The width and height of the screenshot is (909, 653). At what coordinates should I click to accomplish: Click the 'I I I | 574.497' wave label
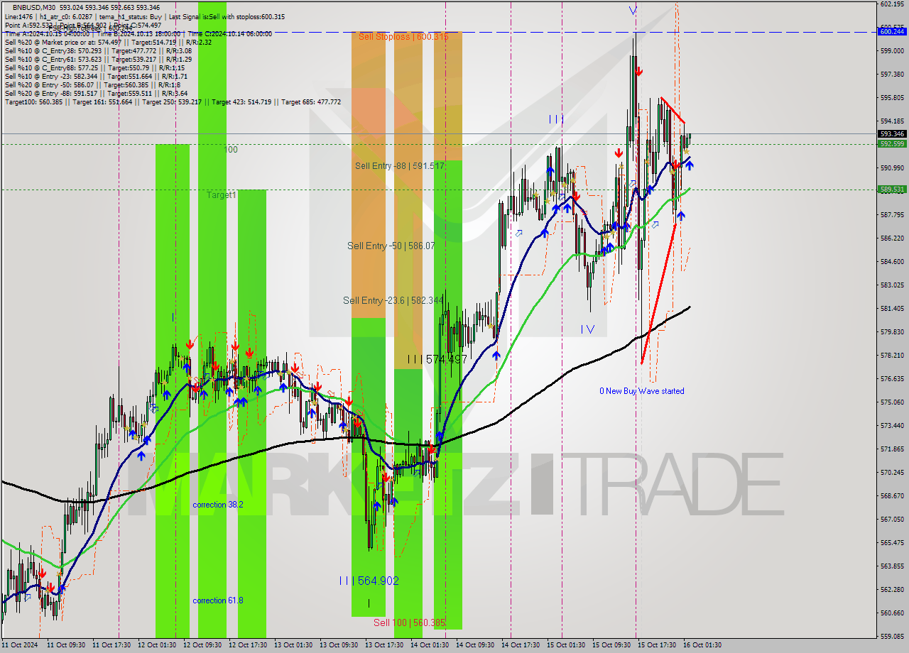click(437, 360)
